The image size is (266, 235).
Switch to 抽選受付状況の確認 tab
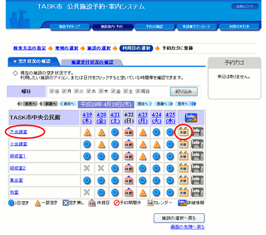tap(92, 62)
